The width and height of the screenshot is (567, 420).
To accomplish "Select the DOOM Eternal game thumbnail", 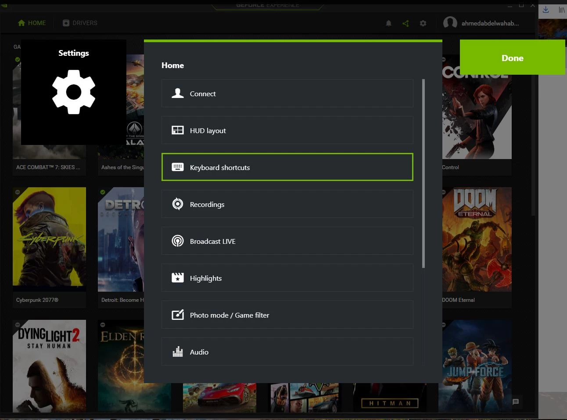I will click(477, 239).
